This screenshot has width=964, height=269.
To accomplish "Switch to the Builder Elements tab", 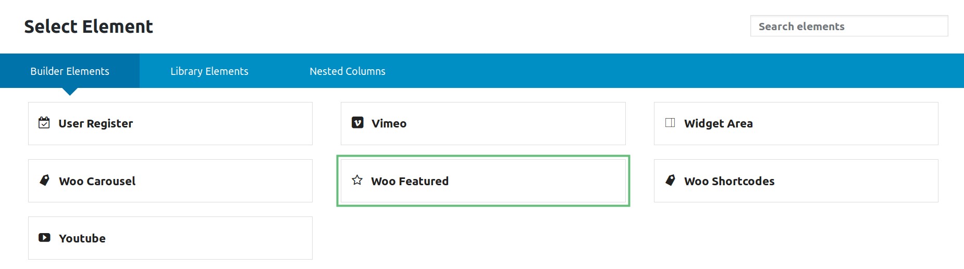I will click(x=70, y=71).
